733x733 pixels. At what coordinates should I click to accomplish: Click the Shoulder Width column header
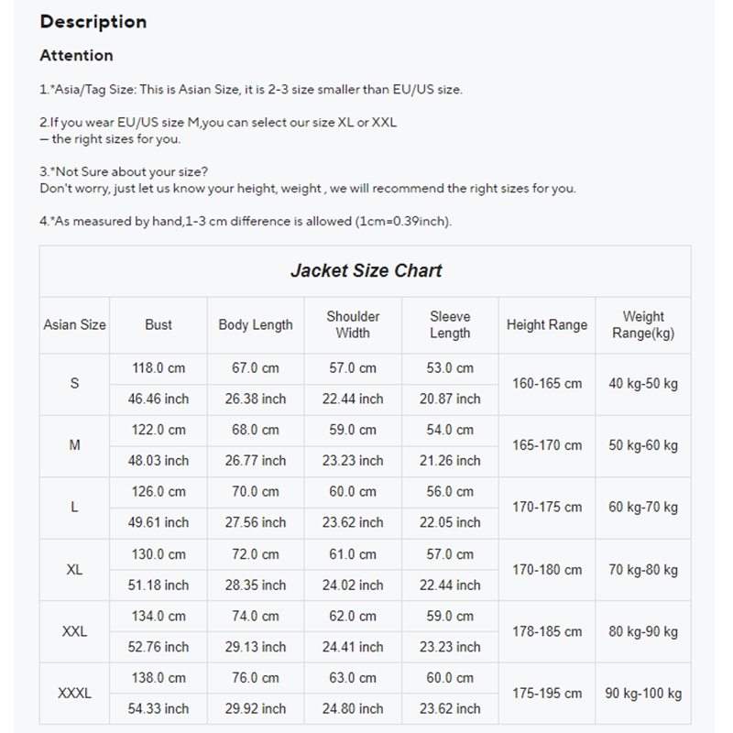(x=353, y=324)
